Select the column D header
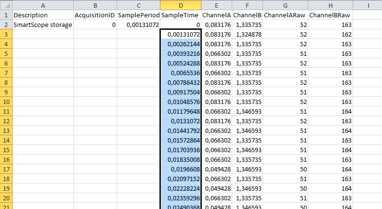Viewport: 382px width, 209px height. tap(181, 5)
